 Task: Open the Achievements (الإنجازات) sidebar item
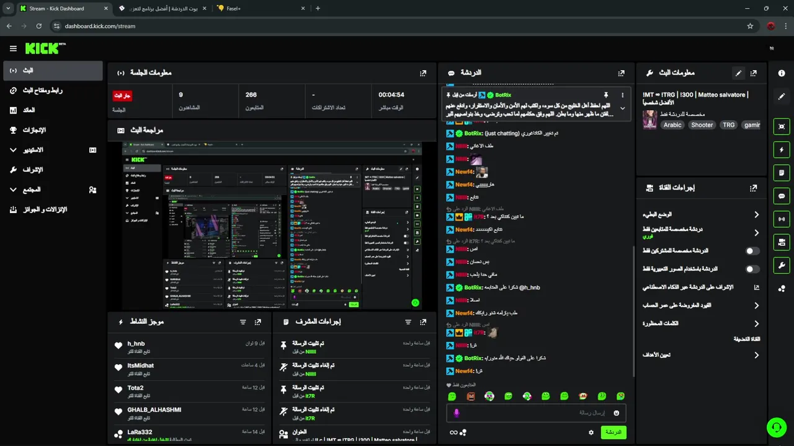tap(53, 130)
